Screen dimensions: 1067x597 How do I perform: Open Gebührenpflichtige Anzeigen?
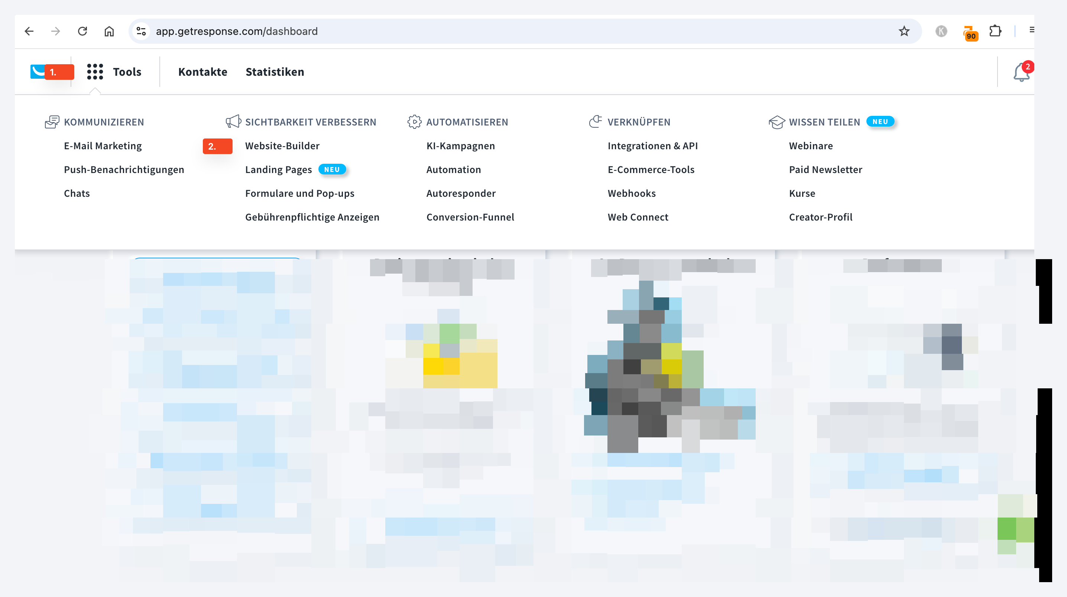[312, 217]
